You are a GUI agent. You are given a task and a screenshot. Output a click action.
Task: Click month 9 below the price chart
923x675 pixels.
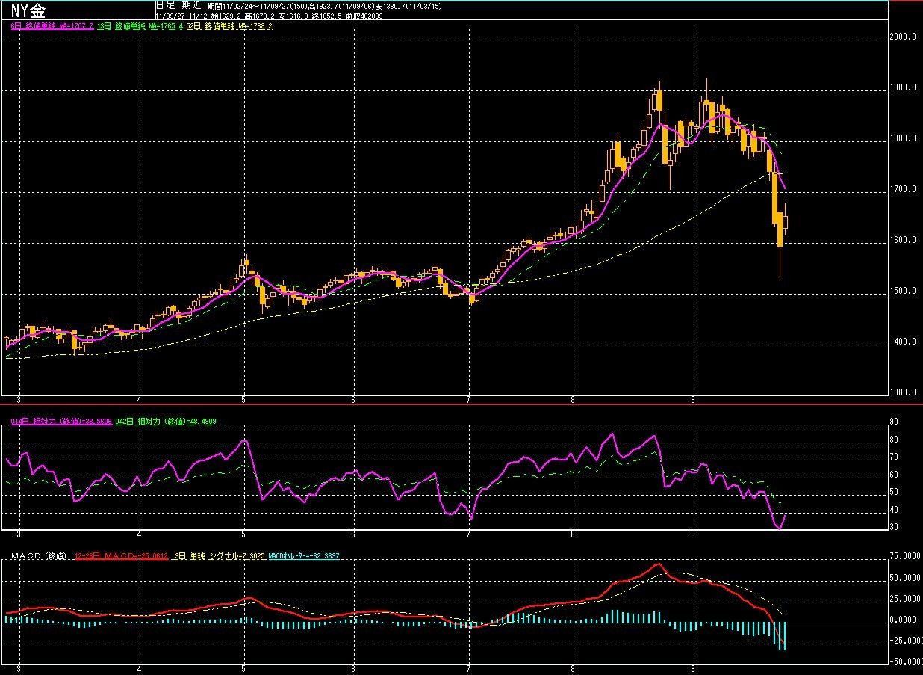[694, 400]
